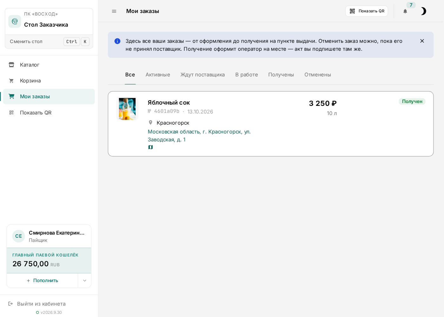Open the apple juice product thumbnail
The height and width of the screenshot is (317, 444).
point(127,109)
